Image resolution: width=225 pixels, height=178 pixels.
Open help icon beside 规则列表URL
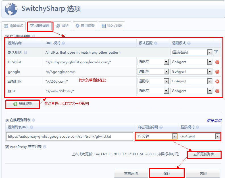32,127
